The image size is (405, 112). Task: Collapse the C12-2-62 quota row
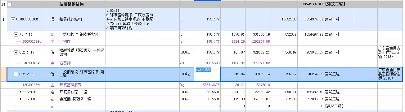(16, 74)
